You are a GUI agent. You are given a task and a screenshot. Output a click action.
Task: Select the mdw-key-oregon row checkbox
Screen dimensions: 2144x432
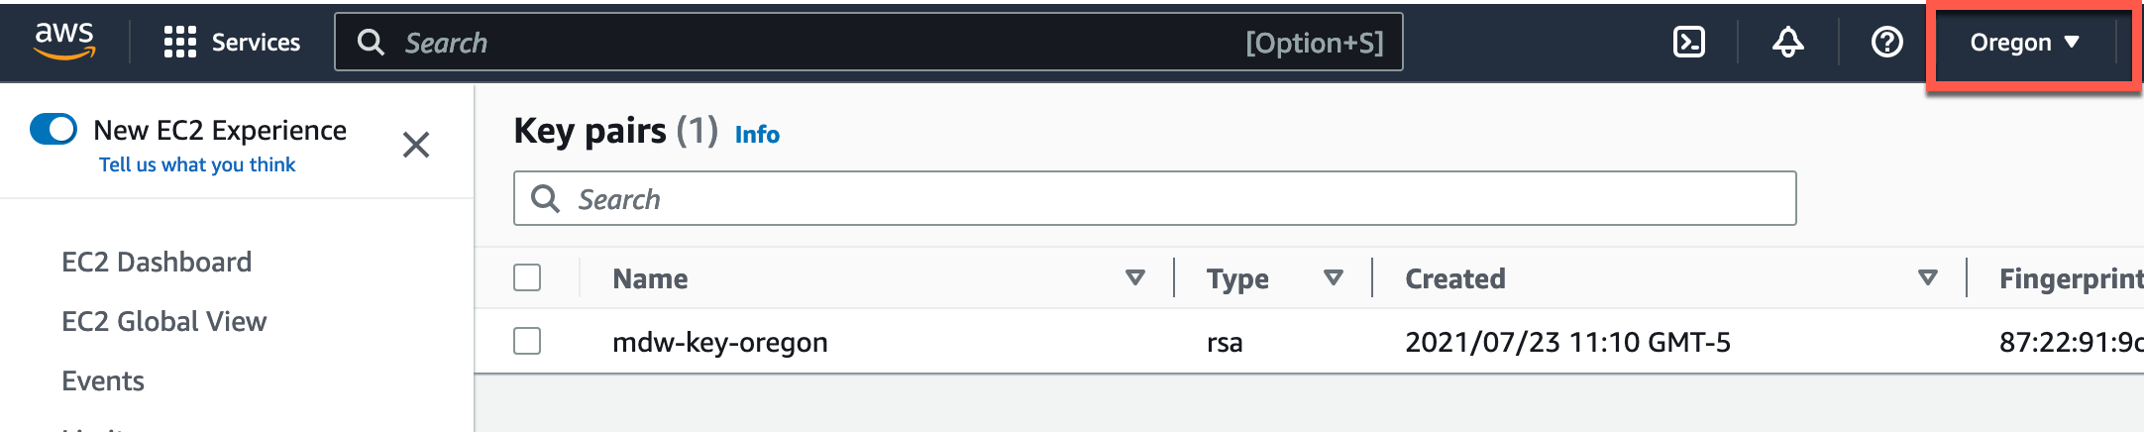click(x=527, y=341)
